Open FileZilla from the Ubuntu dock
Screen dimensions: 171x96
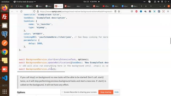coord(5,17)
